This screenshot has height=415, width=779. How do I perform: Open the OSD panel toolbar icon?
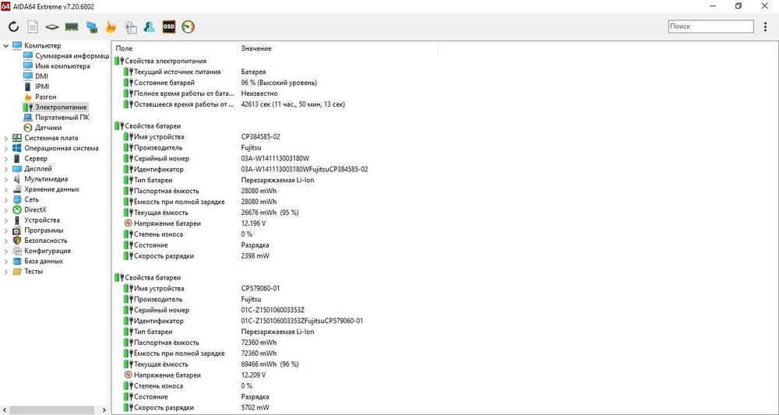point(169,26)
